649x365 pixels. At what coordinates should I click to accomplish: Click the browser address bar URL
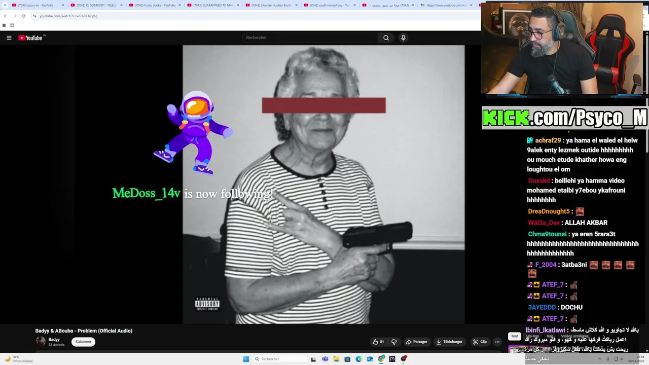68,16
